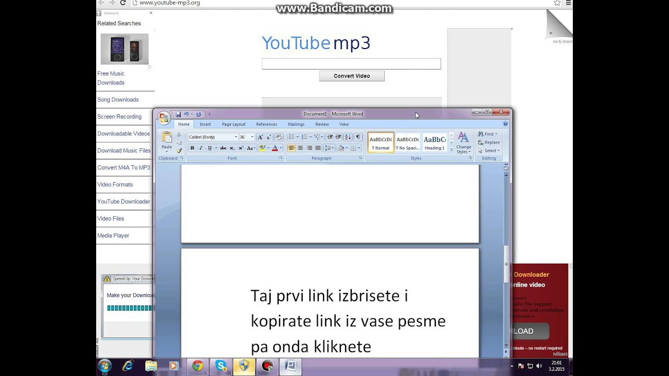Toggle Bullets list formatting
669x376 pixels.
pyautogui.click(x=292, y=137)
